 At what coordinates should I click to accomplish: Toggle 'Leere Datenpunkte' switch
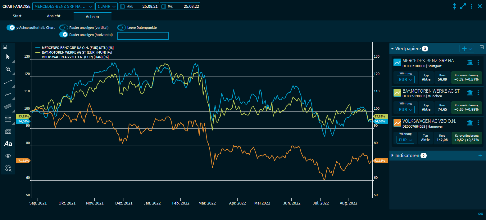(122, 28)
